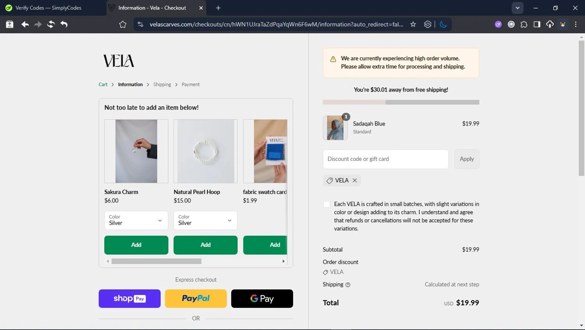Image resolution: width=585 pixels, height=330 pixels.
Task: Open Natural Pearl Hoop color dropdown
Action: (x=206, y=221)
